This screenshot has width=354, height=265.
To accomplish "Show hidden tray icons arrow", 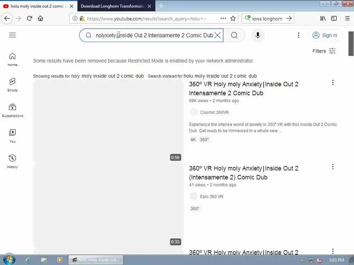I will click(302, 260).
